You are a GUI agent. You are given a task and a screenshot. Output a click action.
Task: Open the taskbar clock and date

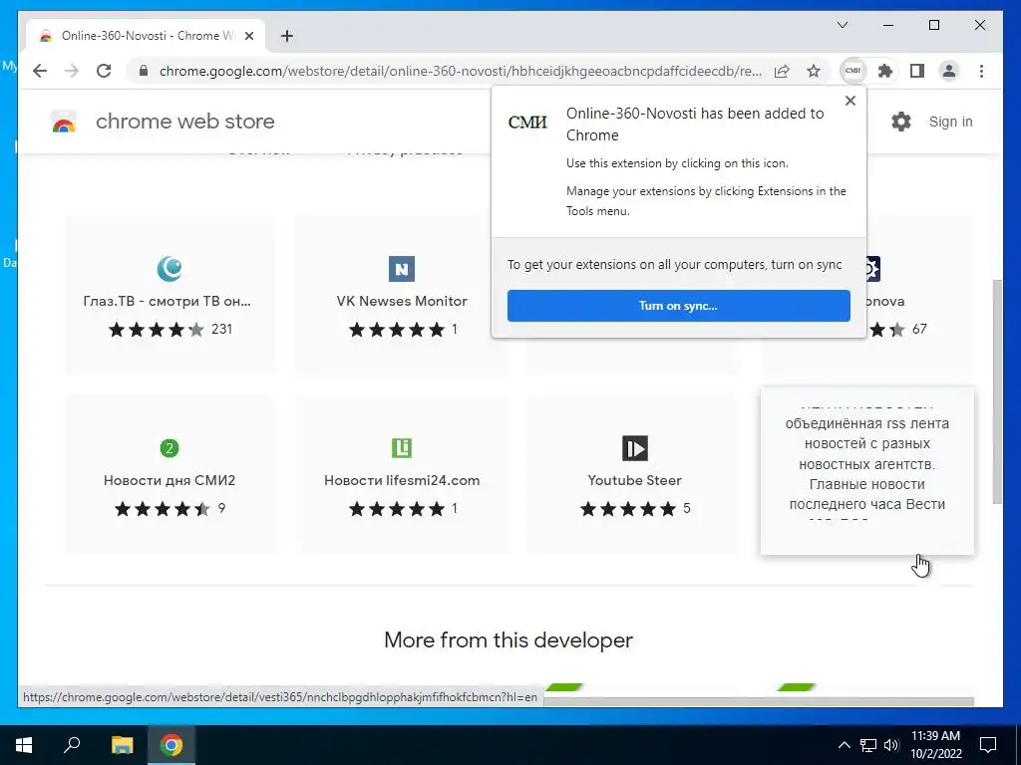point(935,745)
